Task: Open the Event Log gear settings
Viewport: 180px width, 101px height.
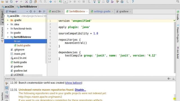Action: point(169,79)
